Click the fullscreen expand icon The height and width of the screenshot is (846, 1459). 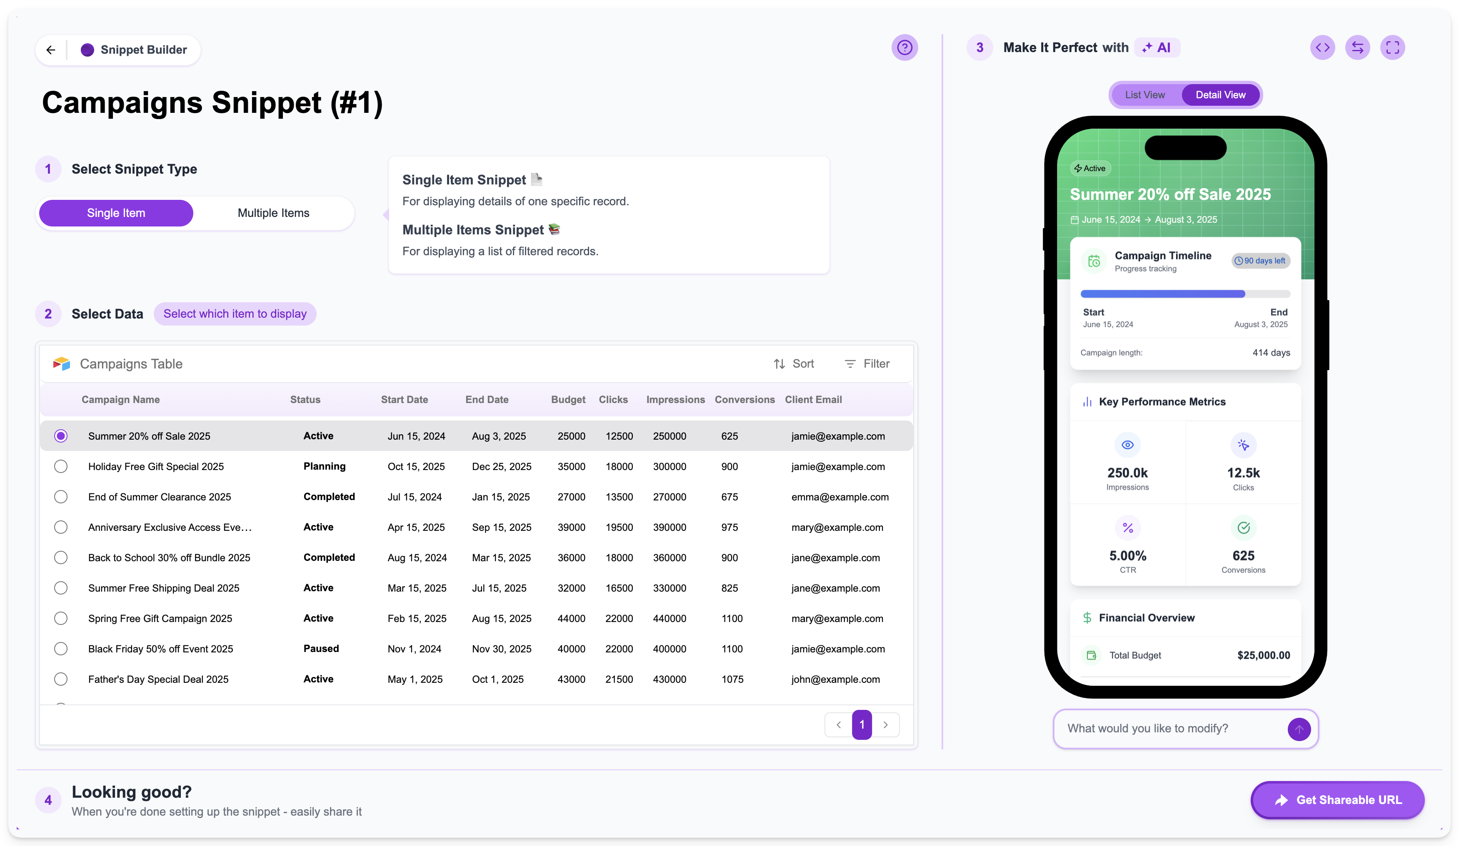pyautogui.click(x=1392, y=47)
